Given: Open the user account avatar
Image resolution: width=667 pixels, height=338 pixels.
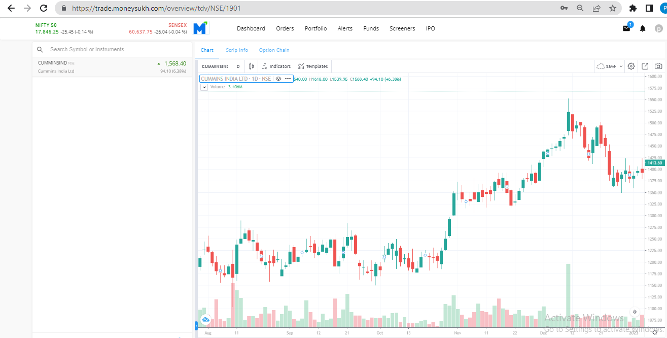Looking at the screenshot, I should coord(659,29).
